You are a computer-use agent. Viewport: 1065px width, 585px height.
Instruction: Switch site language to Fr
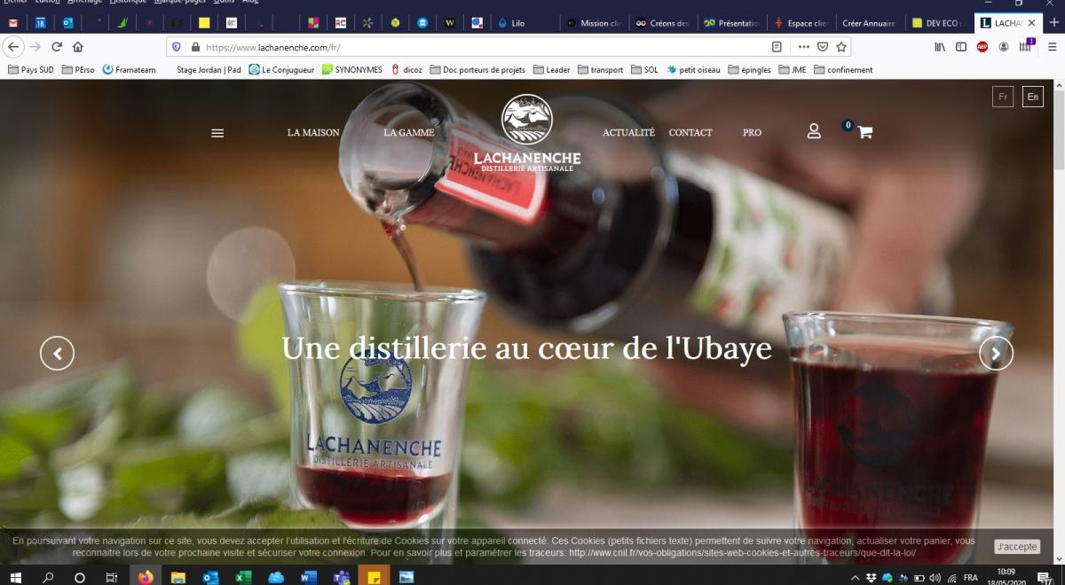pyautogui.click(x=1003, y=97)
